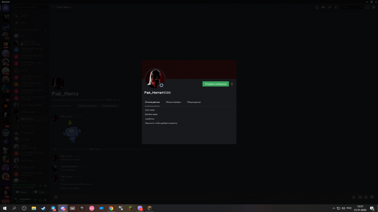Click the Заблокировать button
The height and width of the screenshot is (212, 378).
tap(110, 106)
